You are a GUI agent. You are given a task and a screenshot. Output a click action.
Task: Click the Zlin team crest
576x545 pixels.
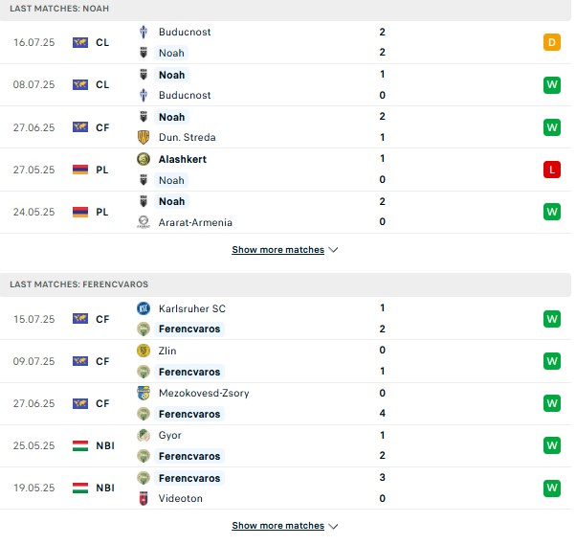tap(144, 351)
